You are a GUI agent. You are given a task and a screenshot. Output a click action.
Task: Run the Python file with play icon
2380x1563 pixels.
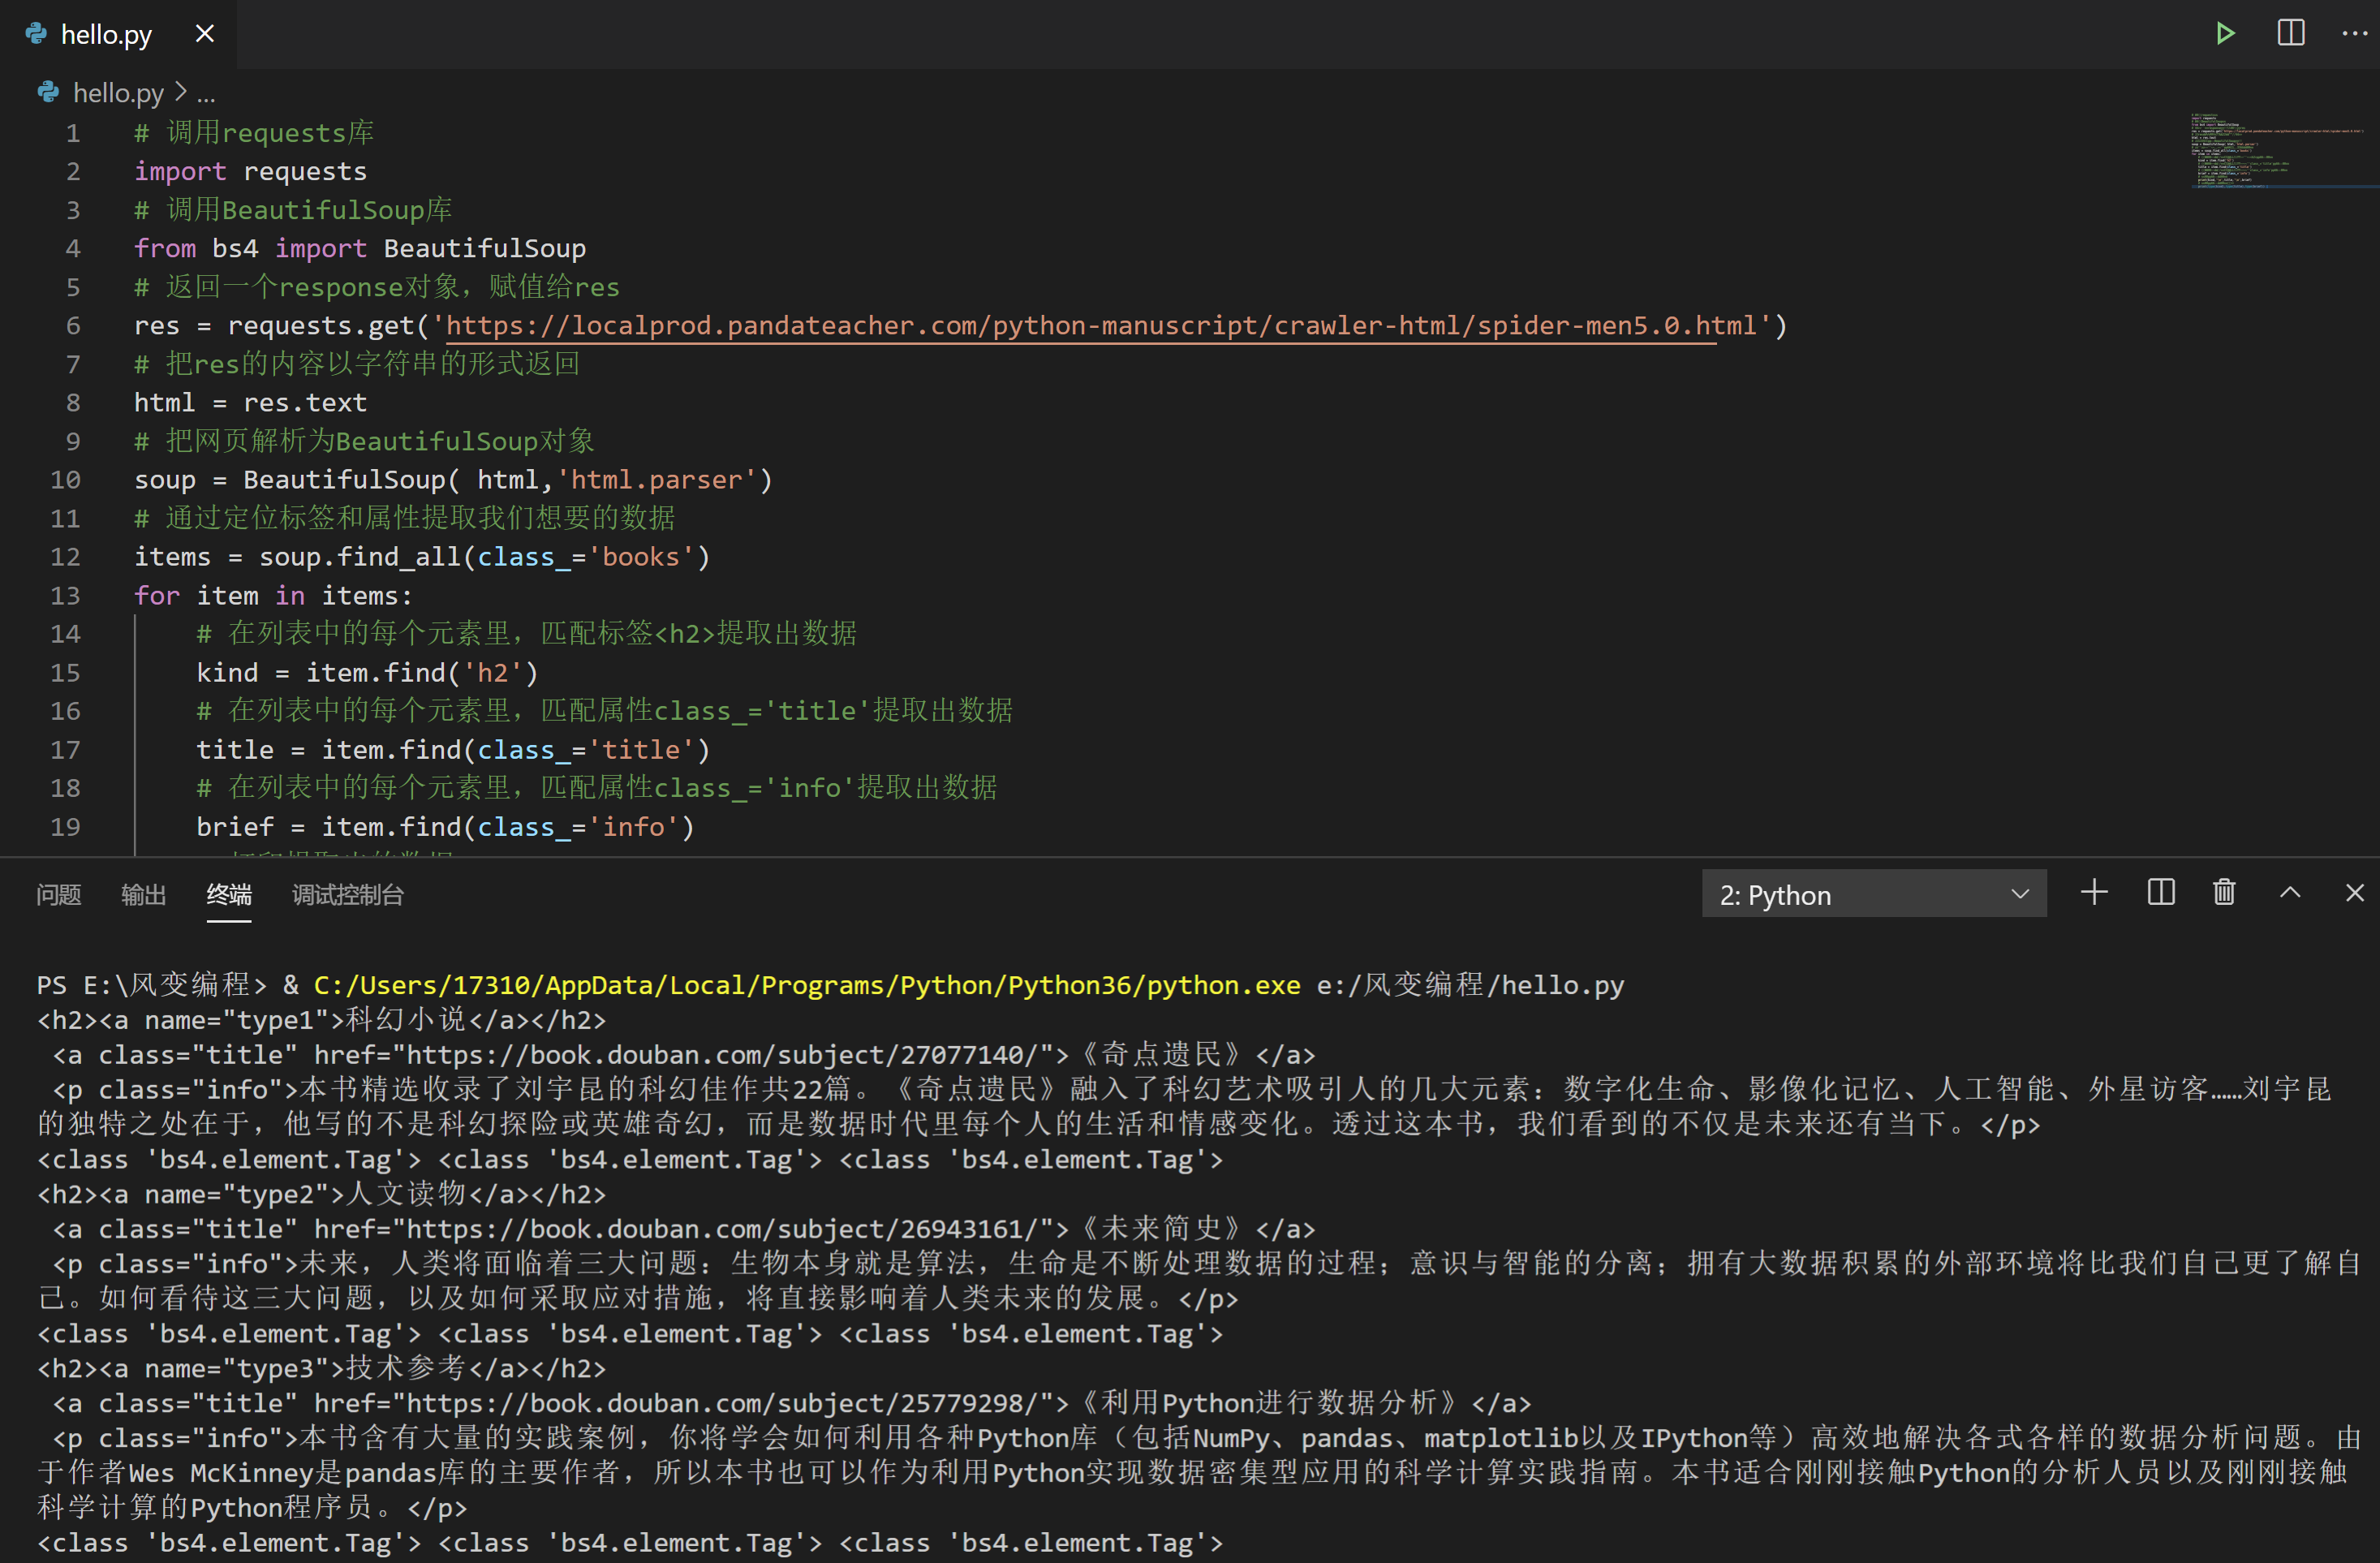[x=2224, y=34]
